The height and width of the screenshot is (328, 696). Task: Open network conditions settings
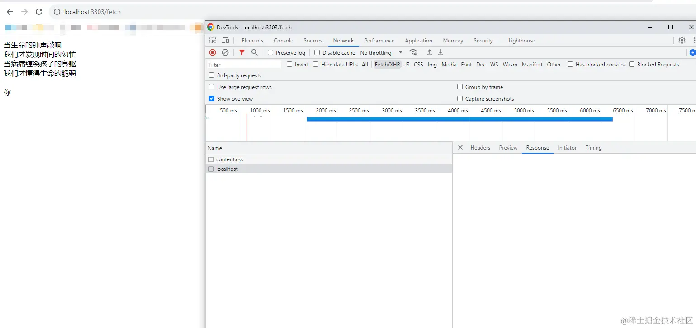(413, 52)
